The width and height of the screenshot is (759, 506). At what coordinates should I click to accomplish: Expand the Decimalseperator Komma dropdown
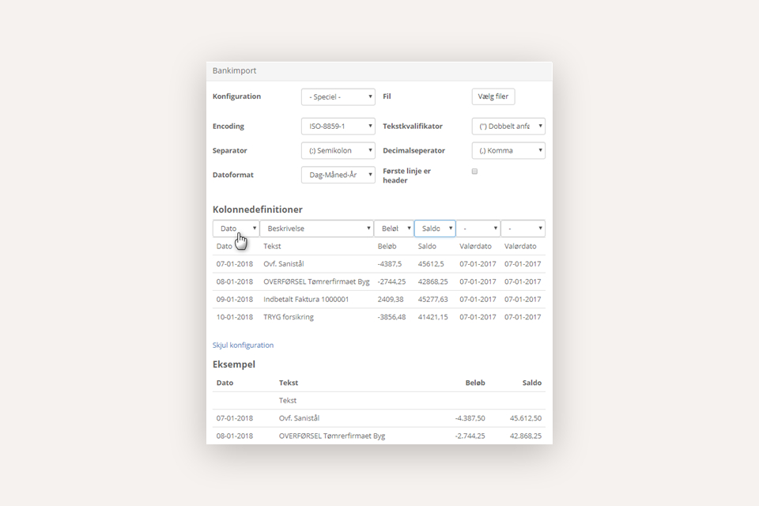tap(508, 150)
